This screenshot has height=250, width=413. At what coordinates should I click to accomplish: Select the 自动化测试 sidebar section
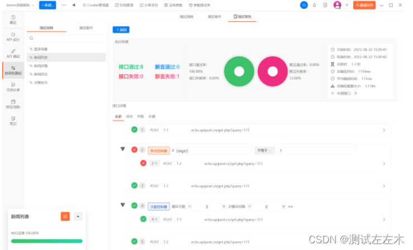point(13,70)
